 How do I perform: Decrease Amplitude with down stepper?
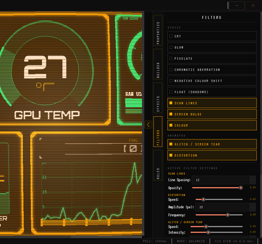coord(253,209)
